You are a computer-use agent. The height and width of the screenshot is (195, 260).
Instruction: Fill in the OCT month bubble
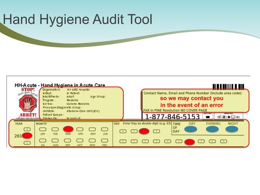pos(80,141)
